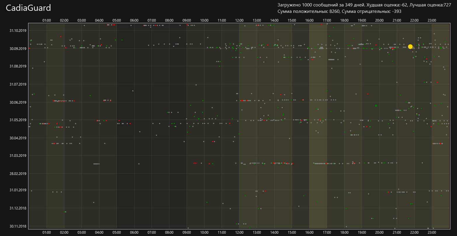This screenshot has width=457, height=236.
Task: Click 14:00 on the bottom time axis
Action: click(x=274, y=233)
